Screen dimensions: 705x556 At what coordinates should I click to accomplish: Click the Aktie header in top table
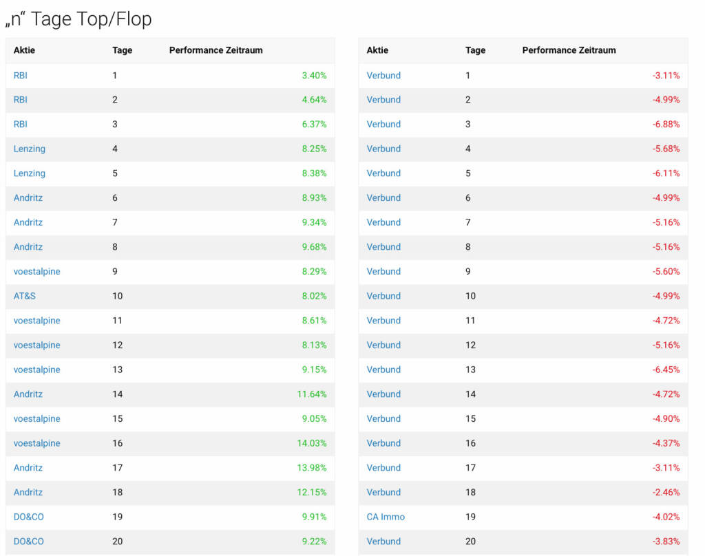[x=24, y=50]
